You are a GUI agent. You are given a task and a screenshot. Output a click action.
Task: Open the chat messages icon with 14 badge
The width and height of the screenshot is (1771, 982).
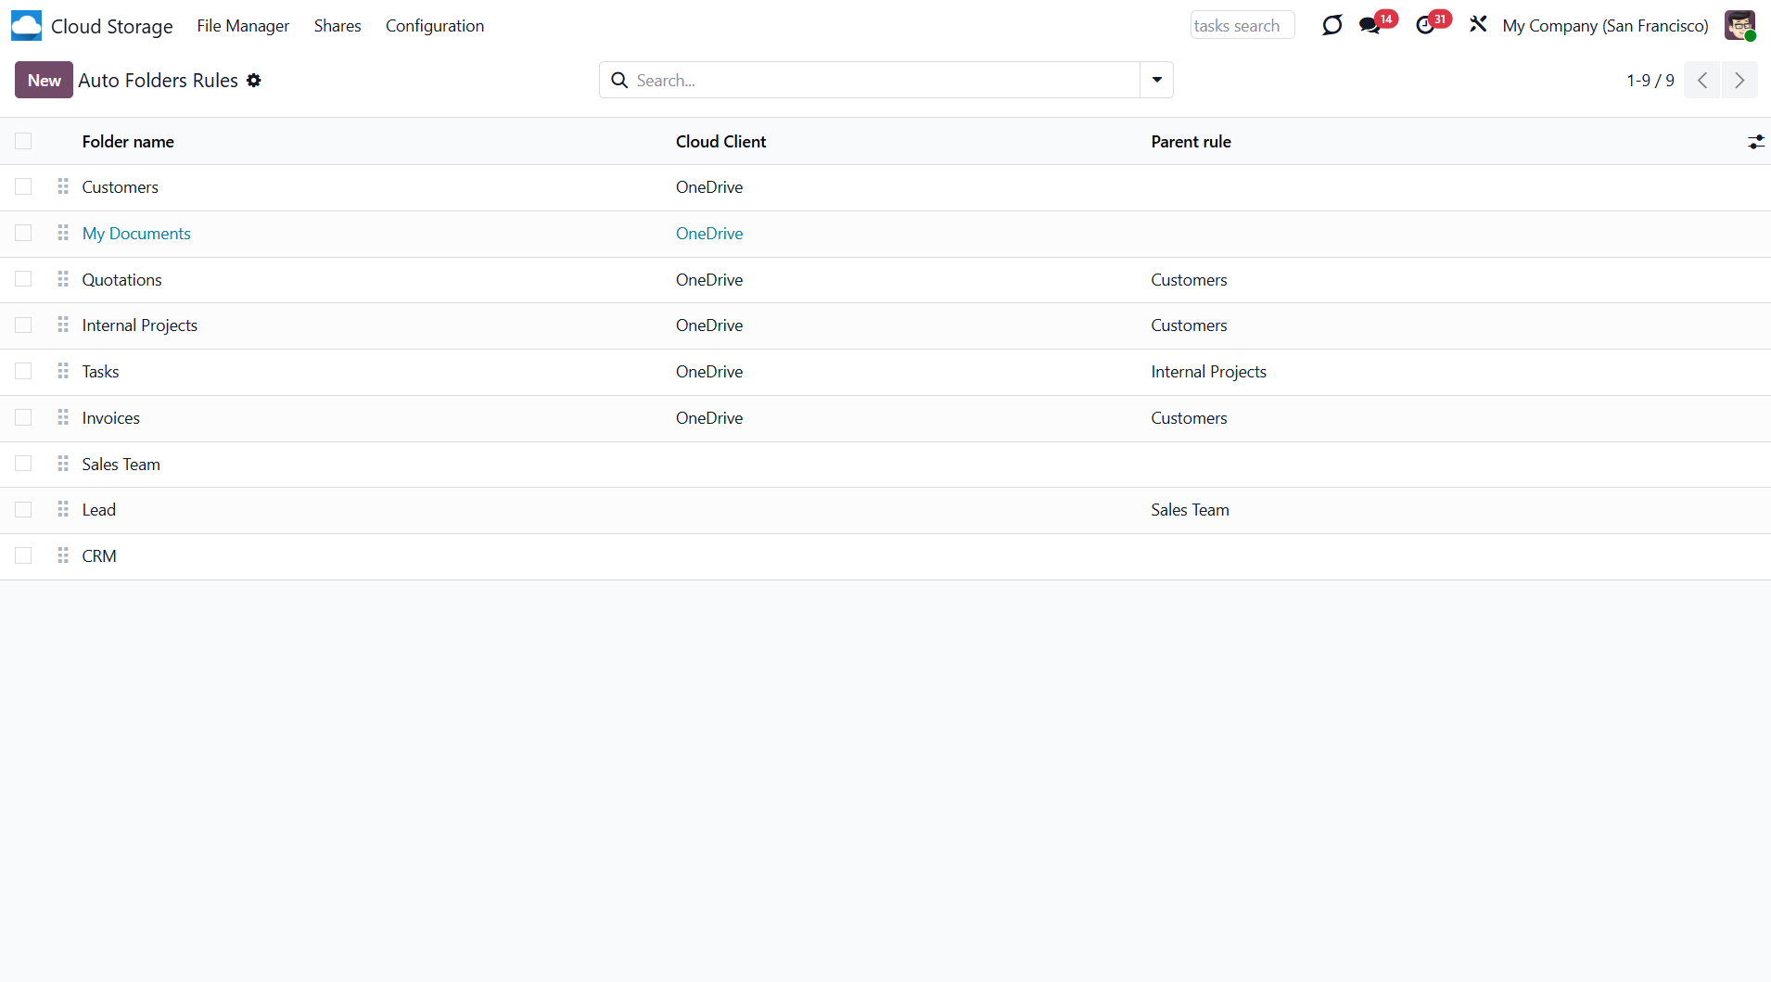pos(1370,26)
